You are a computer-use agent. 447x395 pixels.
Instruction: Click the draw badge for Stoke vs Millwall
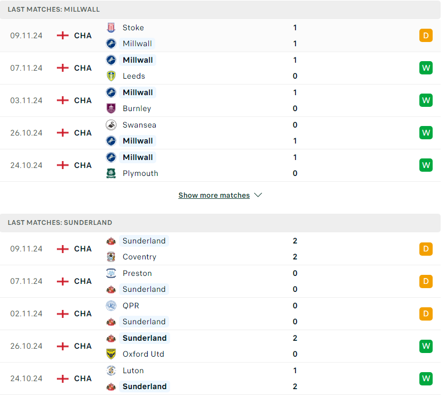(x=426, y=36)
